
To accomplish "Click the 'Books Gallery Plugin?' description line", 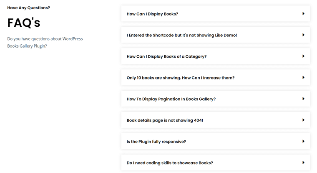I will click(x=27, y=46).
